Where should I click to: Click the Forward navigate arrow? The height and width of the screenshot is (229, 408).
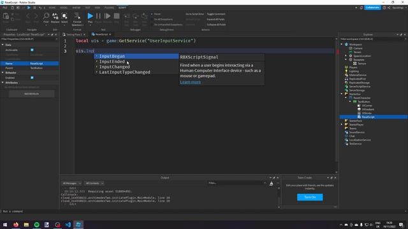pos(36,17)
